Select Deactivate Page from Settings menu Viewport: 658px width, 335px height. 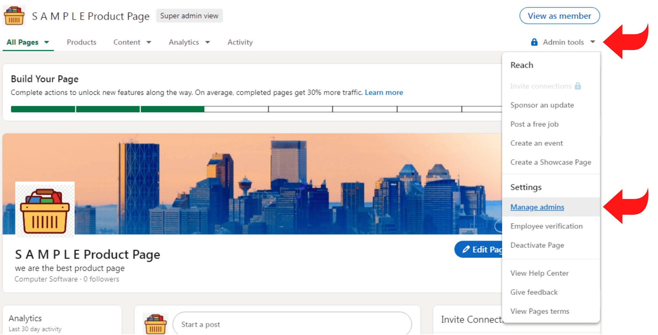(x=538, y=245)
